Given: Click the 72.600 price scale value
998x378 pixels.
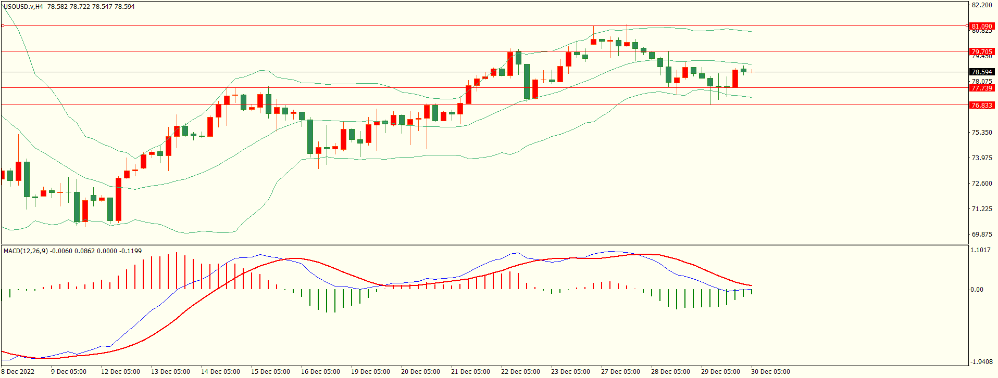Looking at the screenshot, I should click(x=982, y=184).
